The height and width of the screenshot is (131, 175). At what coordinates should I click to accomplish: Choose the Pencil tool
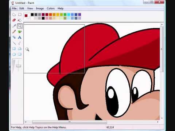(x=14, y=32)
